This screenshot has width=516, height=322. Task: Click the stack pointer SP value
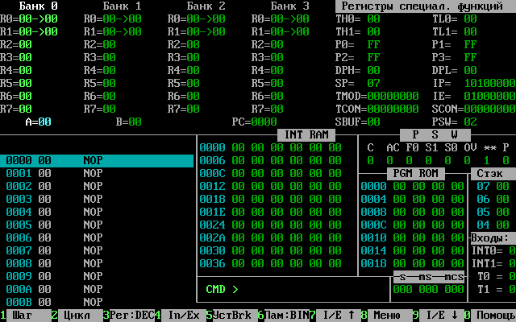pos(373,83)
